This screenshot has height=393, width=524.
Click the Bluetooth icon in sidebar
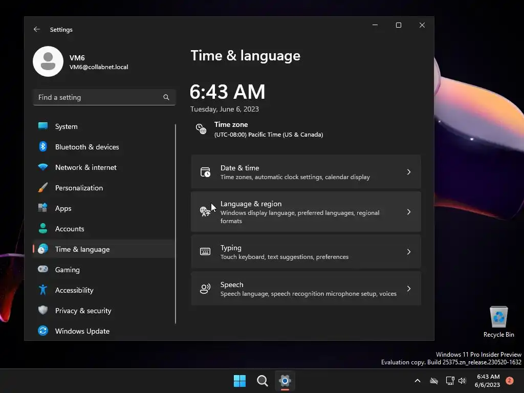pyautogui.click(x=43, y=146)
